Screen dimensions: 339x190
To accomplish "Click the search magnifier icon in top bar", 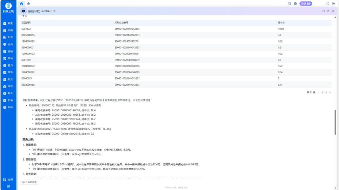I will [x=290, y=4].
